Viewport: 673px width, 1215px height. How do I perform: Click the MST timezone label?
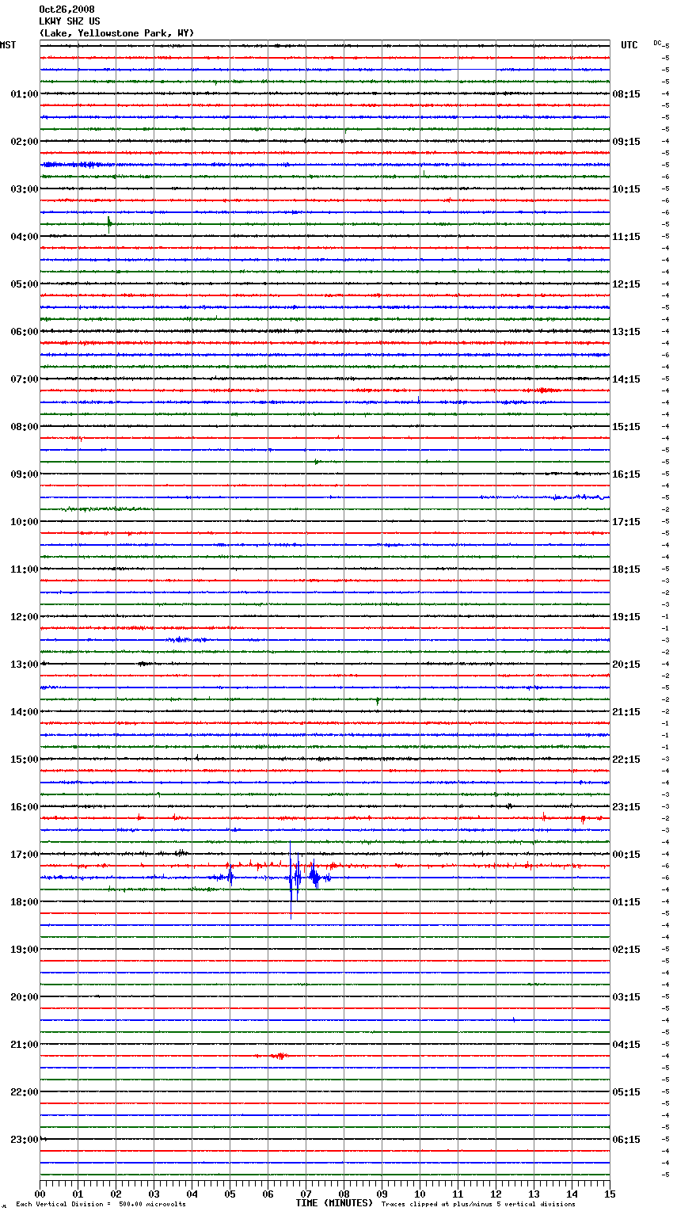point(8,45)
